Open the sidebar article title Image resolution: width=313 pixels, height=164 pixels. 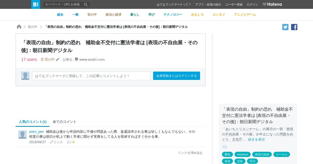coord(257,115)
